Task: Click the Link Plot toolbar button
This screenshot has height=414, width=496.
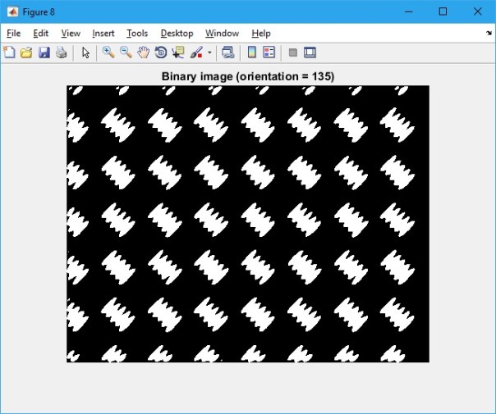Action: click(228, 53)
